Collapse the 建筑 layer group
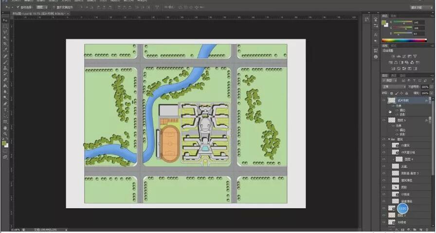The image size is (436, 233). tap(389, 139)
